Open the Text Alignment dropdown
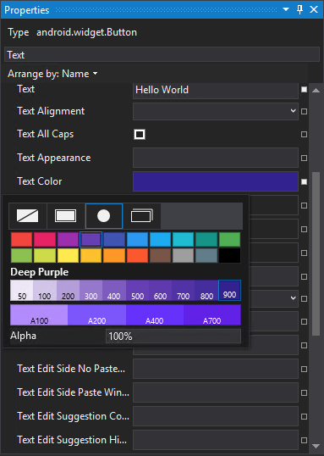Viewport: 324px width, 456px height. (x=216, y=111)
